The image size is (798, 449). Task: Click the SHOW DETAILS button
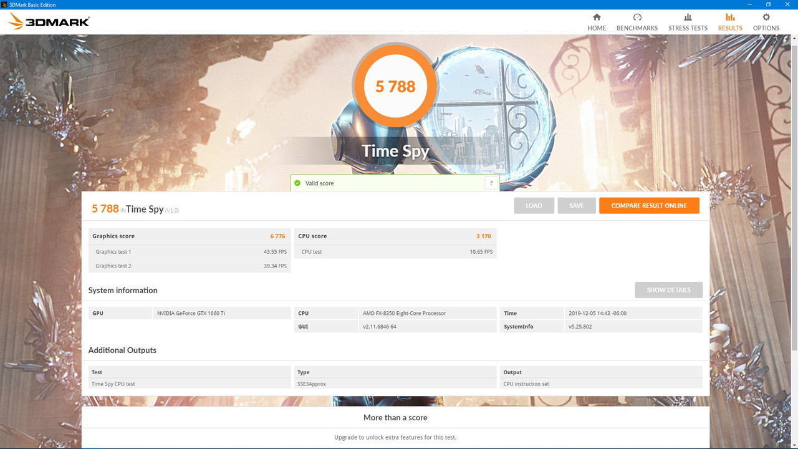tap(668, 290)
